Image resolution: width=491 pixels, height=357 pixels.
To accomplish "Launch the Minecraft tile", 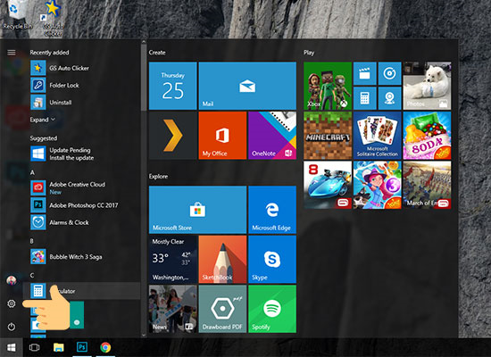I will [x=328, y=136].
